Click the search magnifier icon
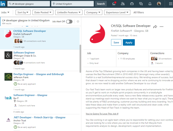This screenshot has width=173, height=131. click(x=10, y=4)
